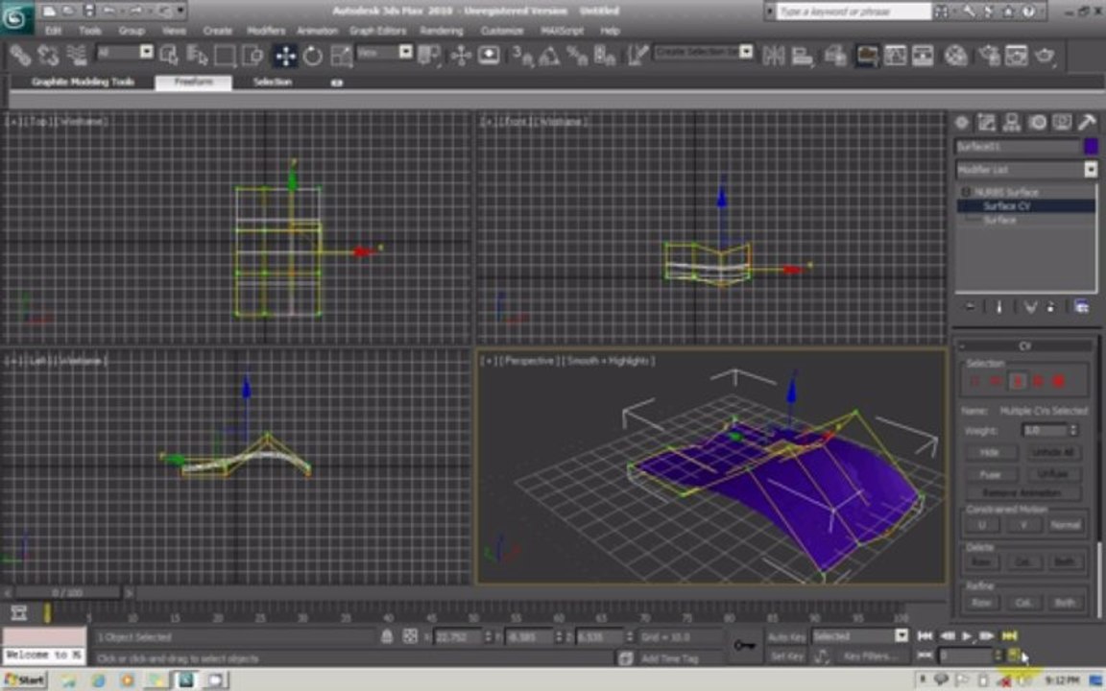Click the Select and Manipulate icon
The width and height of the screenshot is (1106, 691).
pyautogui.click(x=461, y=55)
